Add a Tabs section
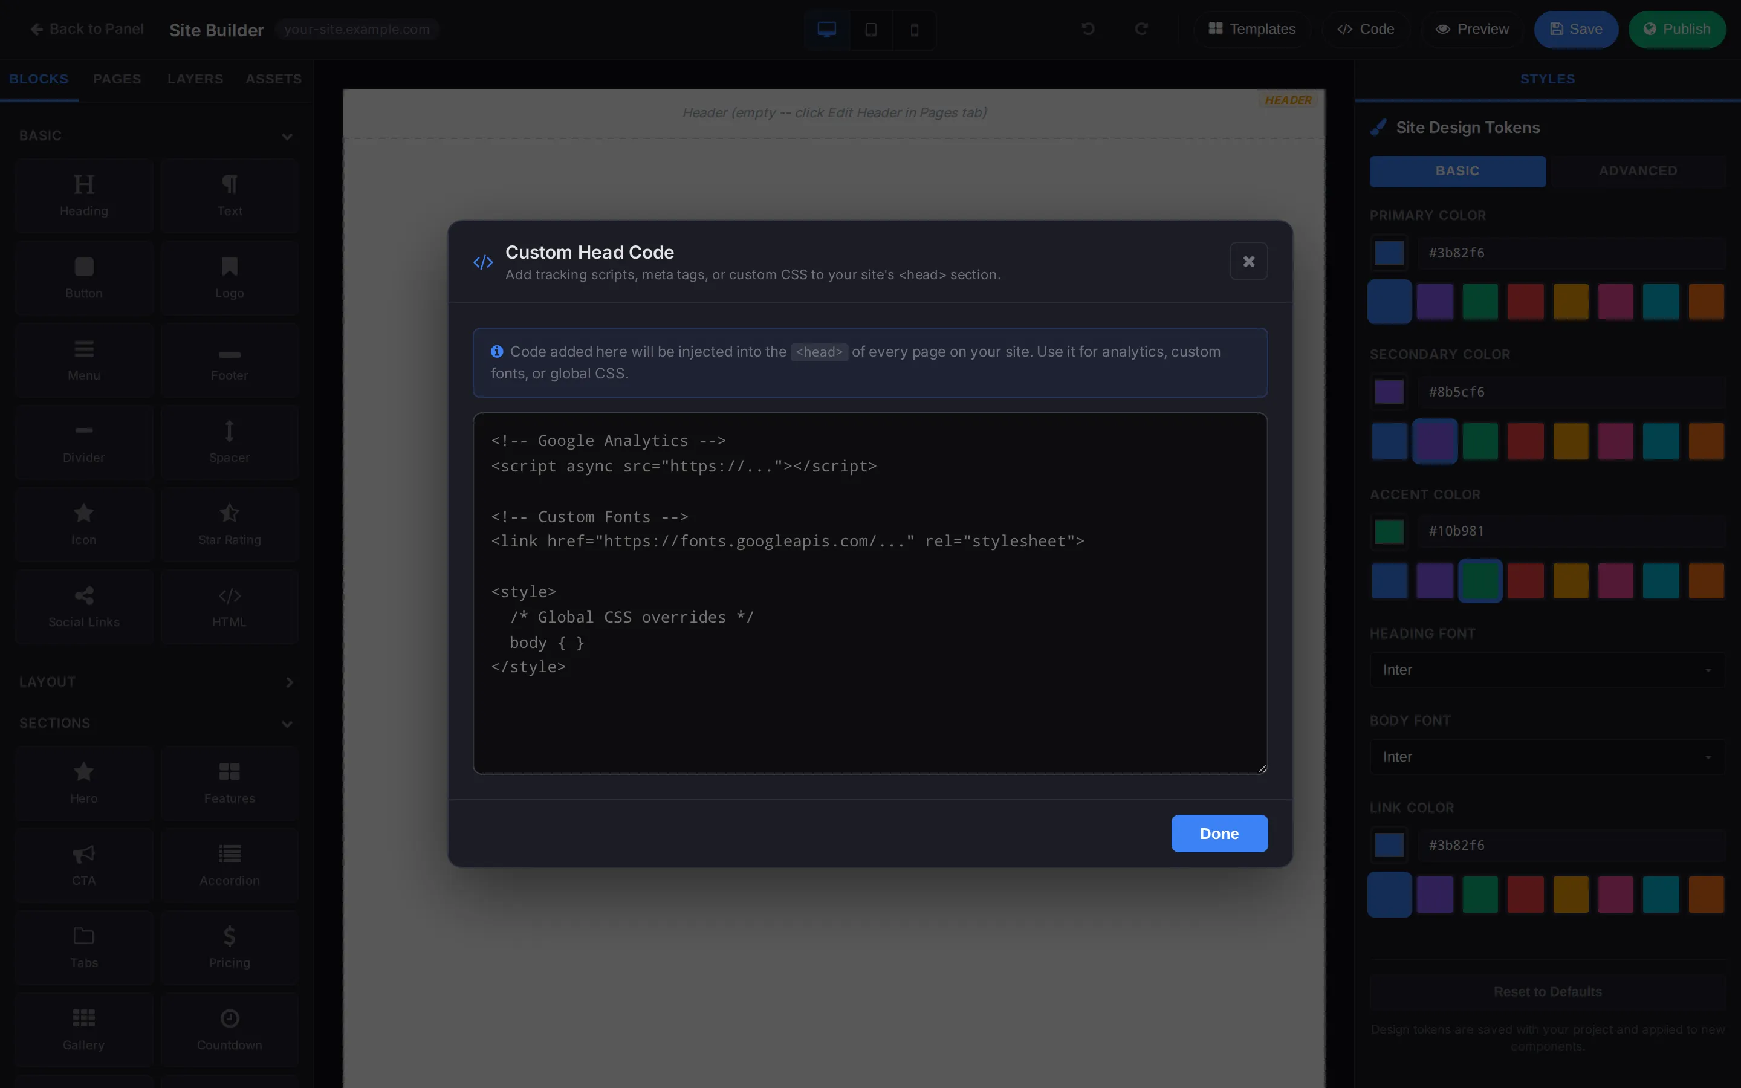 (x=83, y=947)
